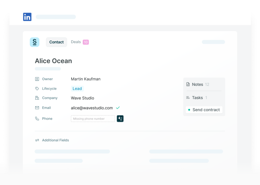Click the Surfe app logo badge
This screenshot has height=185, width=260.
click(x=35, y=42)
